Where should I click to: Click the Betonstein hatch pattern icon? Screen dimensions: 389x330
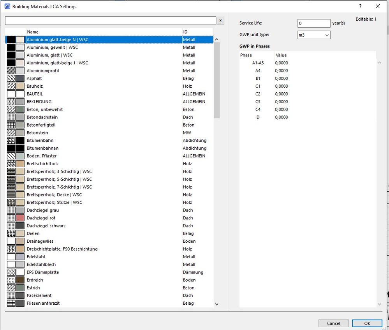pyautogui.click(x=11, y=132)
